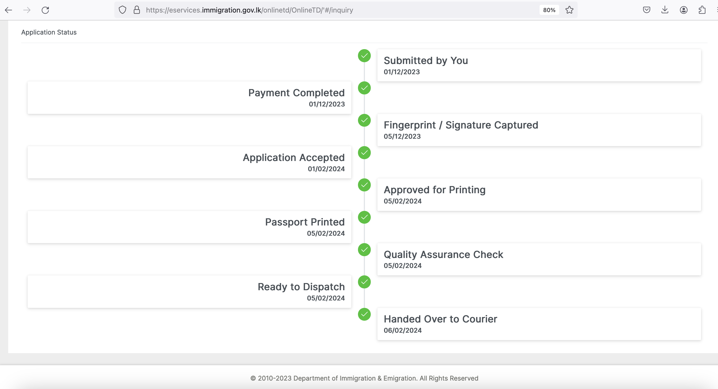Image resolution: width=718 pixels, height=389 pixels.
Task: Click green check beside Payment Completed
Action: (364, 88)
